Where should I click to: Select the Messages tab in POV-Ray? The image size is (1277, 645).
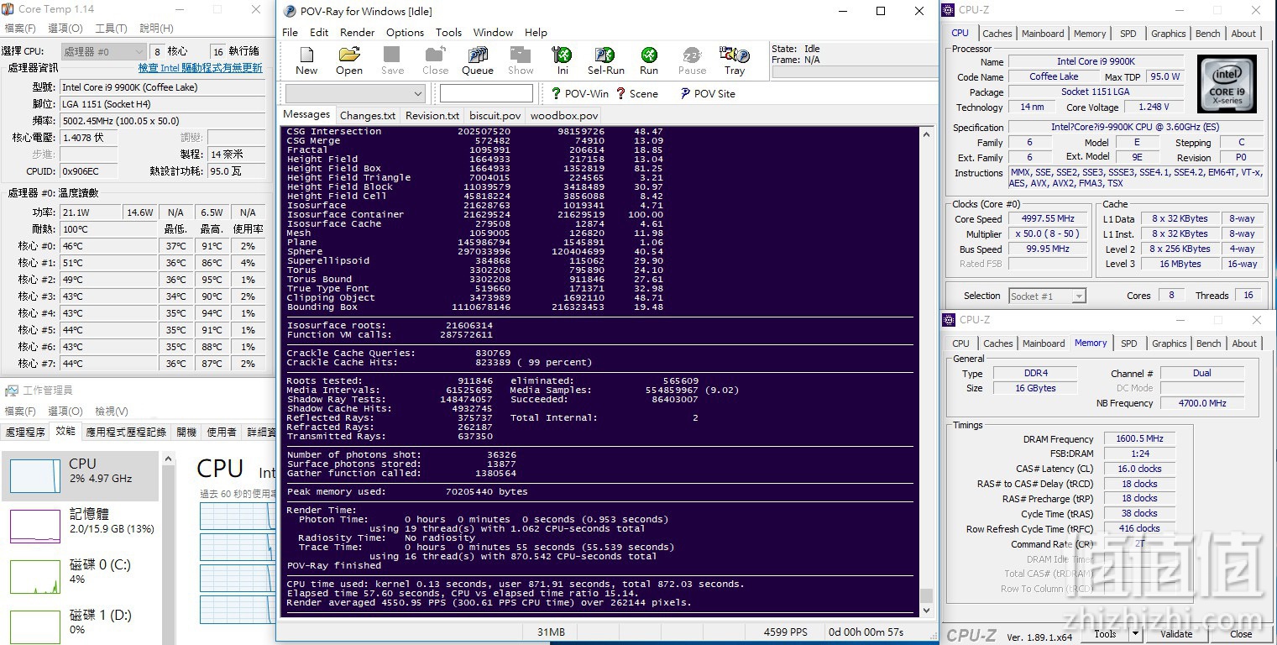click(306, 114)
